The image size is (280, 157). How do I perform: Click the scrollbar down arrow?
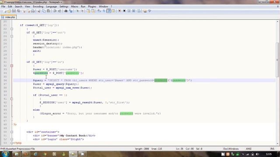tap(277, 143)
